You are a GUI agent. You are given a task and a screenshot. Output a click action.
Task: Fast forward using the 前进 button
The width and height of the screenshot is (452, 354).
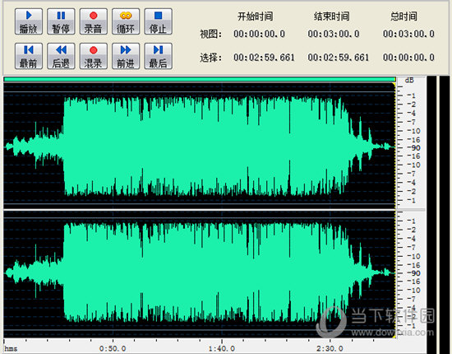tap(126, 56)
